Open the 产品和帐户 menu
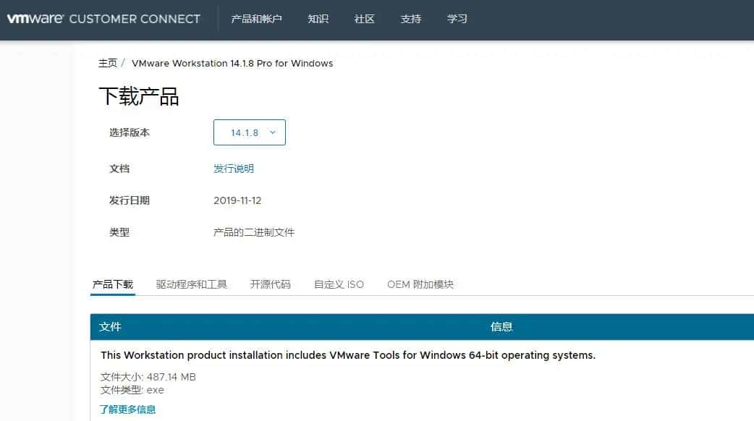This screenshot has width=754, height=421. click(x=257, y=20)
